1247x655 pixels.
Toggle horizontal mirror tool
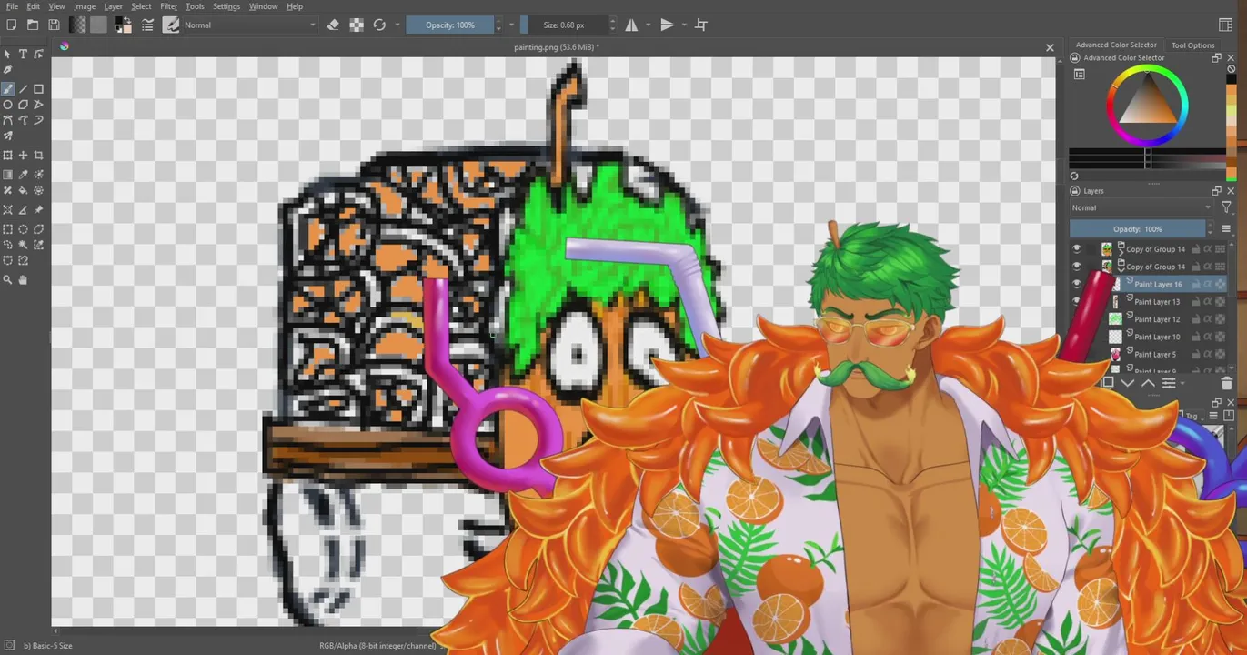(631, 25)
